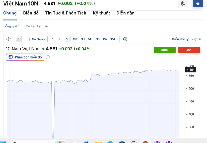Viewport: 207px width, 143px height.
Task: Click the 10 Năm Việt Nam chart heading
Action: (23, 49)
